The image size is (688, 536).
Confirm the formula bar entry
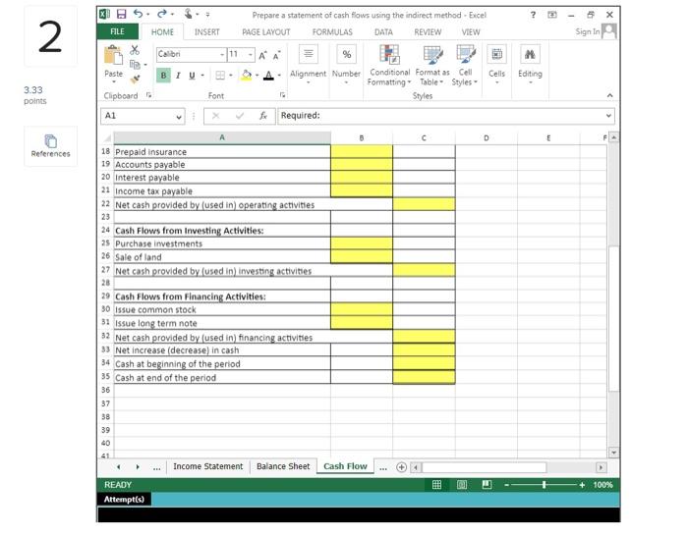coord(240,116)
